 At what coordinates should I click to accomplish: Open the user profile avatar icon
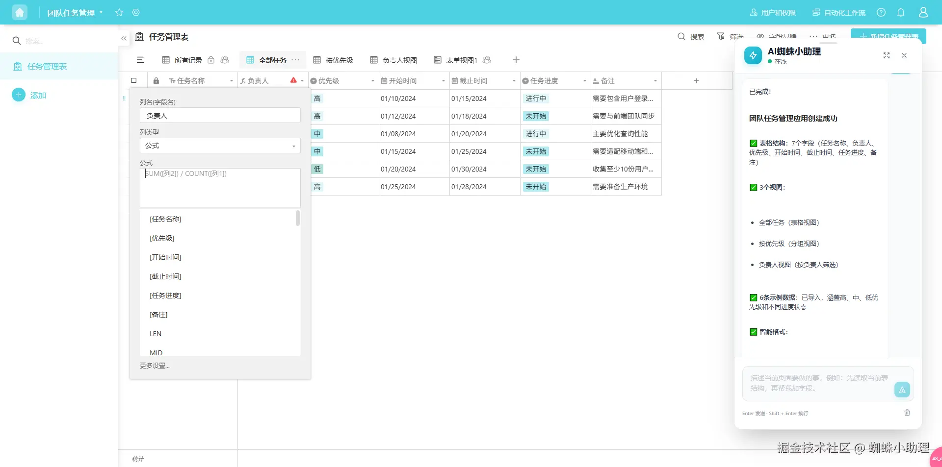(923, 12)
